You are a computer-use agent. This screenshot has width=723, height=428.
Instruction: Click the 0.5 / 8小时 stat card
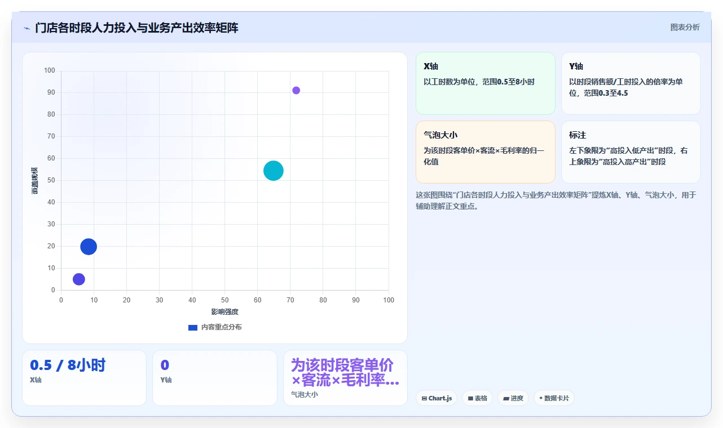tap(84, 378)
